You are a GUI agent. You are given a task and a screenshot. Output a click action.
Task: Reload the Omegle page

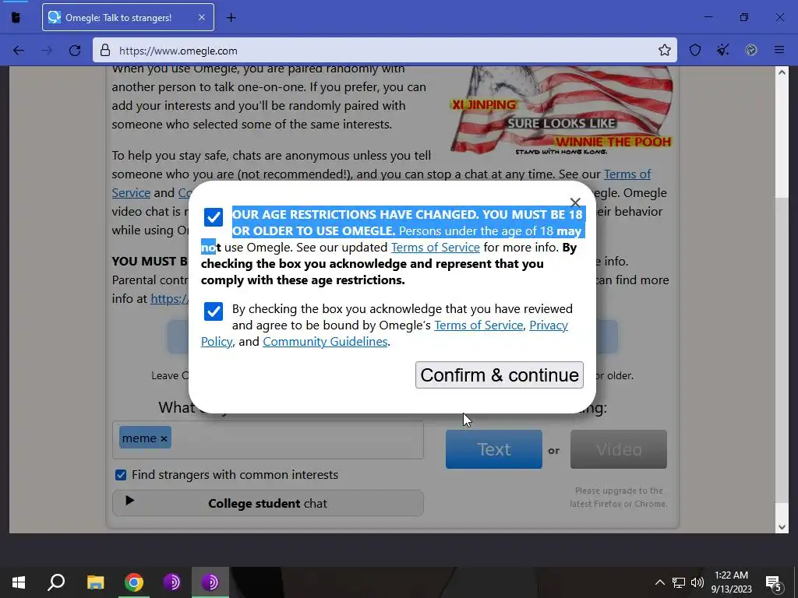[75, 51]
